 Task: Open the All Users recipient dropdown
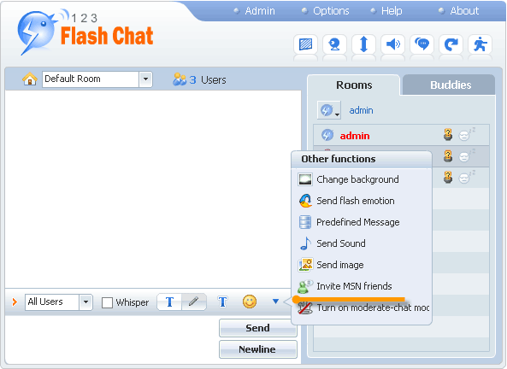[85, 302]
